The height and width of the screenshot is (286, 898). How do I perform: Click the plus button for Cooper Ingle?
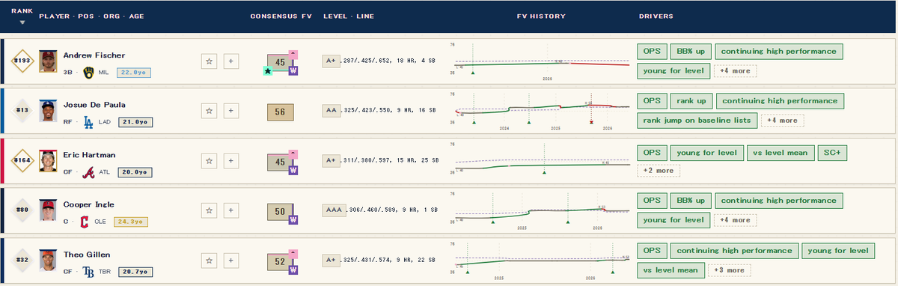[231, 210]
